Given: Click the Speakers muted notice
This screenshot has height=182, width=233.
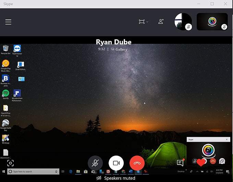Looking at the screenshot, I should click(116, 178).
